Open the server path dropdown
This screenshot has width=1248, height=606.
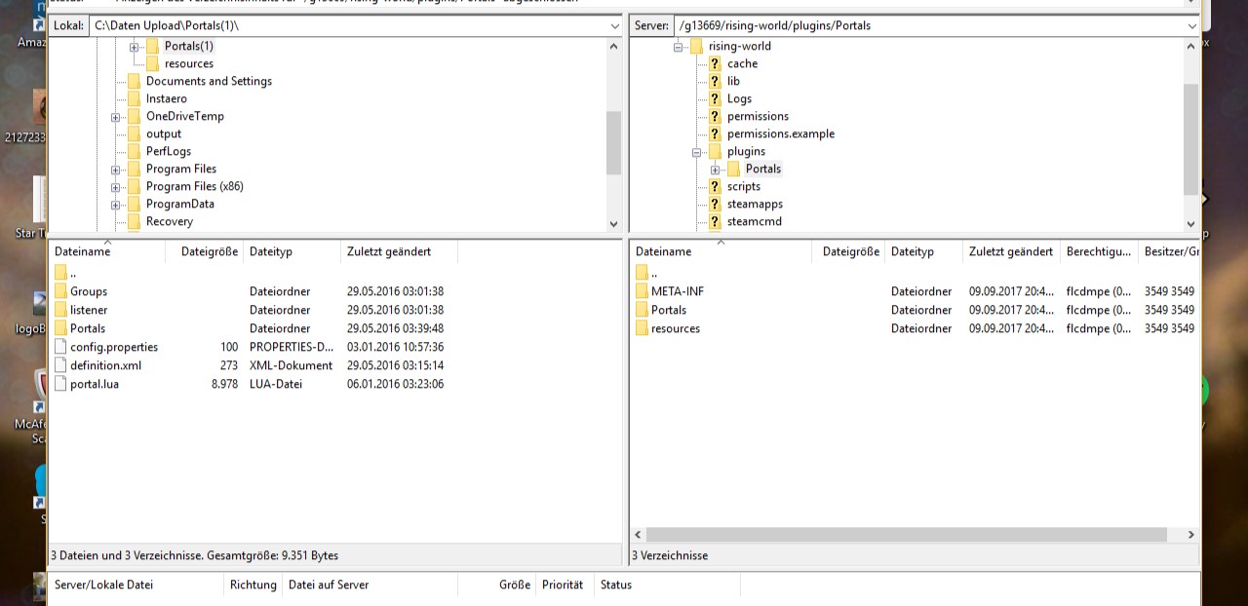click(x=1191, y=26)
